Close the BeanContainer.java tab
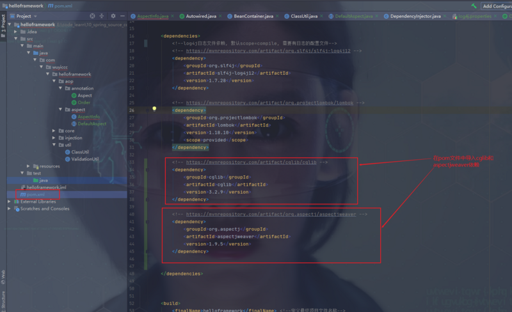Screen dimensions: 512x312 (277, 16)
